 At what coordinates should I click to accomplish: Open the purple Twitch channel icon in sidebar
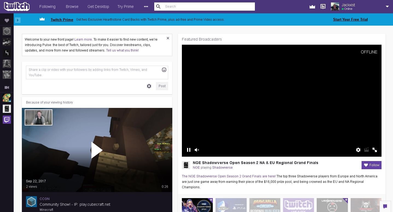(x=7, y=120)
